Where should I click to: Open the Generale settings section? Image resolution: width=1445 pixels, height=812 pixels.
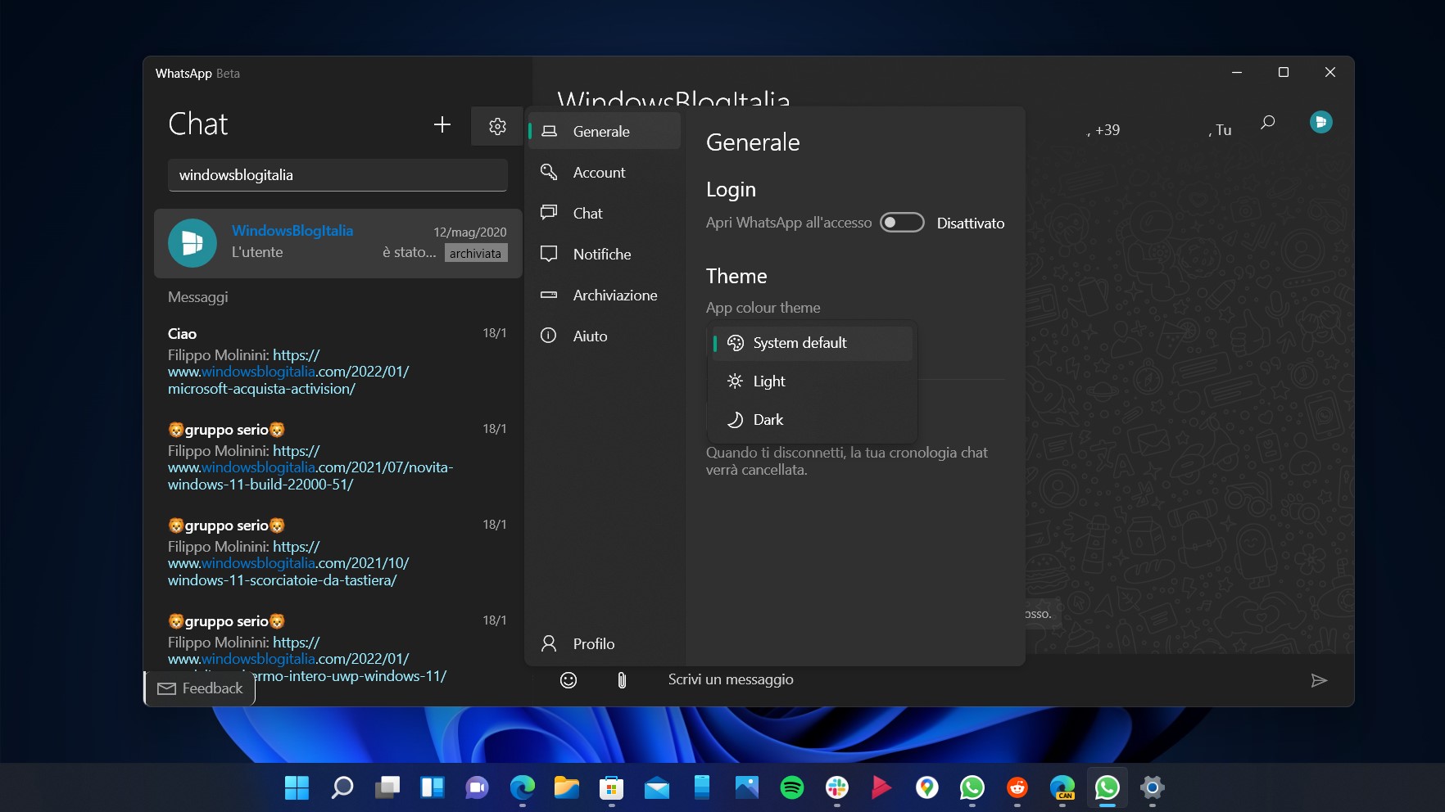point(605,131)
